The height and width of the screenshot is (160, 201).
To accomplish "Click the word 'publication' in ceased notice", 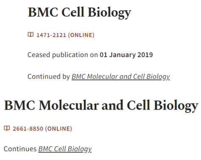I will [70, 55].
